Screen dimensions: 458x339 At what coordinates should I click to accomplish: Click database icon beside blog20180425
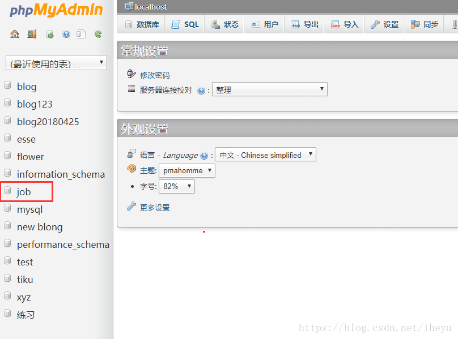click(x=7, y=121)
